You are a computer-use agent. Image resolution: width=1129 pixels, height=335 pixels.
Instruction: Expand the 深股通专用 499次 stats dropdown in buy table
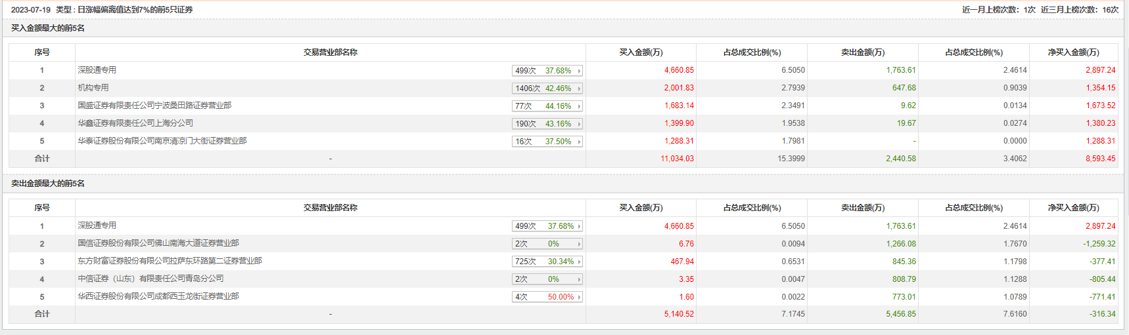coord(547,71)
